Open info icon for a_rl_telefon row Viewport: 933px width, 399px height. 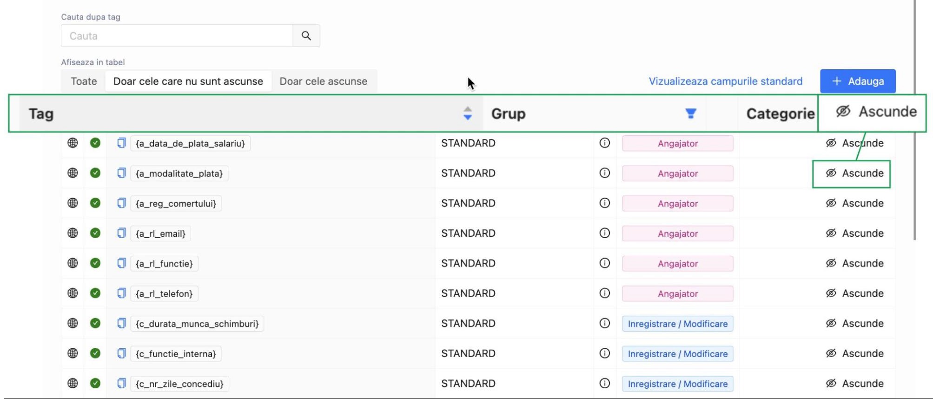pyautogui.click(x=604, y=293)
